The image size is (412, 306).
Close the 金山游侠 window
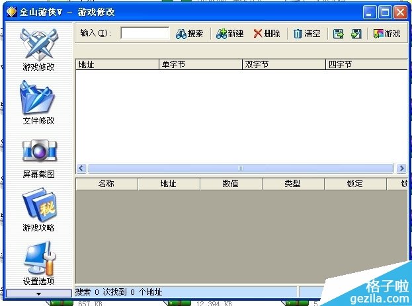point(400,12)
